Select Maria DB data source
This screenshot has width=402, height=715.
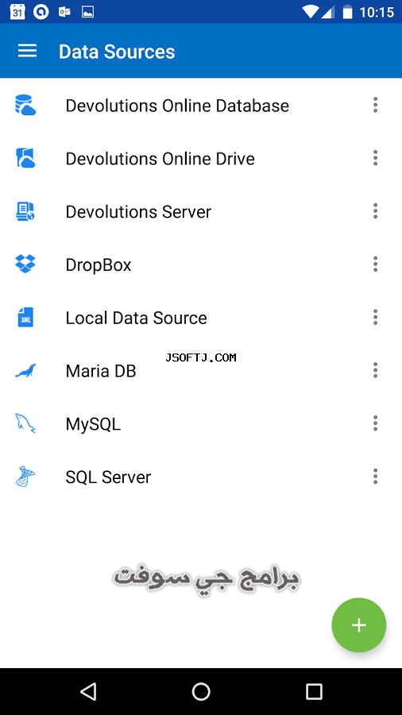(201, 371)
